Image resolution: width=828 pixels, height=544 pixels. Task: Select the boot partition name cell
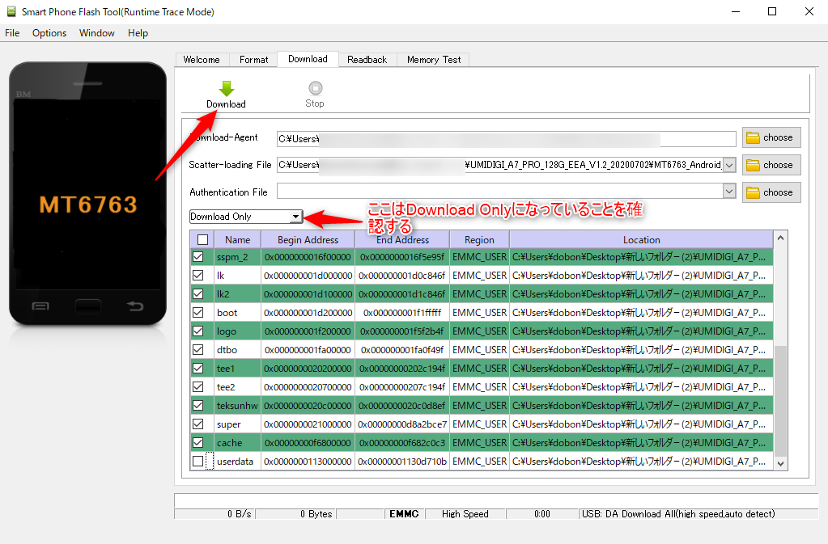pyautogui.click(x=238, y=313)
